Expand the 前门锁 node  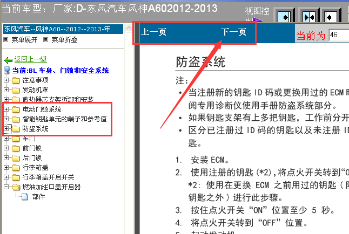[6, 148]
